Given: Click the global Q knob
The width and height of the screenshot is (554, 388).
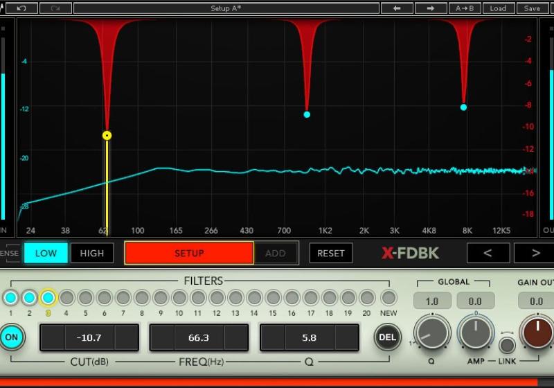Looking at the screenshot, I should tap(432, 332).
